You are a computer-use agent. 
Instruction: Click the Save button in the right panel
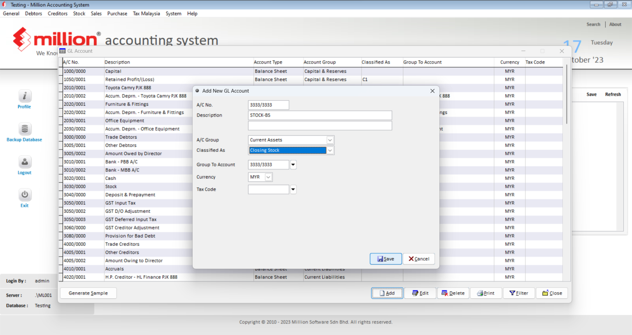(592, 94)
